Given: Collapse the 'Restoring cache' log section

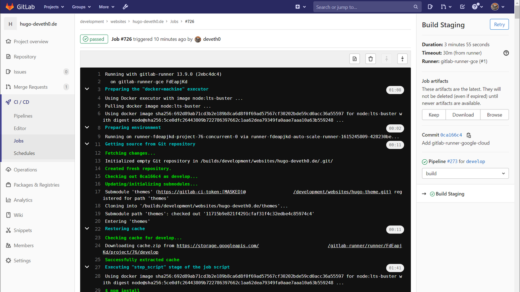Looking at the screenshot, I should click(87, 229).
